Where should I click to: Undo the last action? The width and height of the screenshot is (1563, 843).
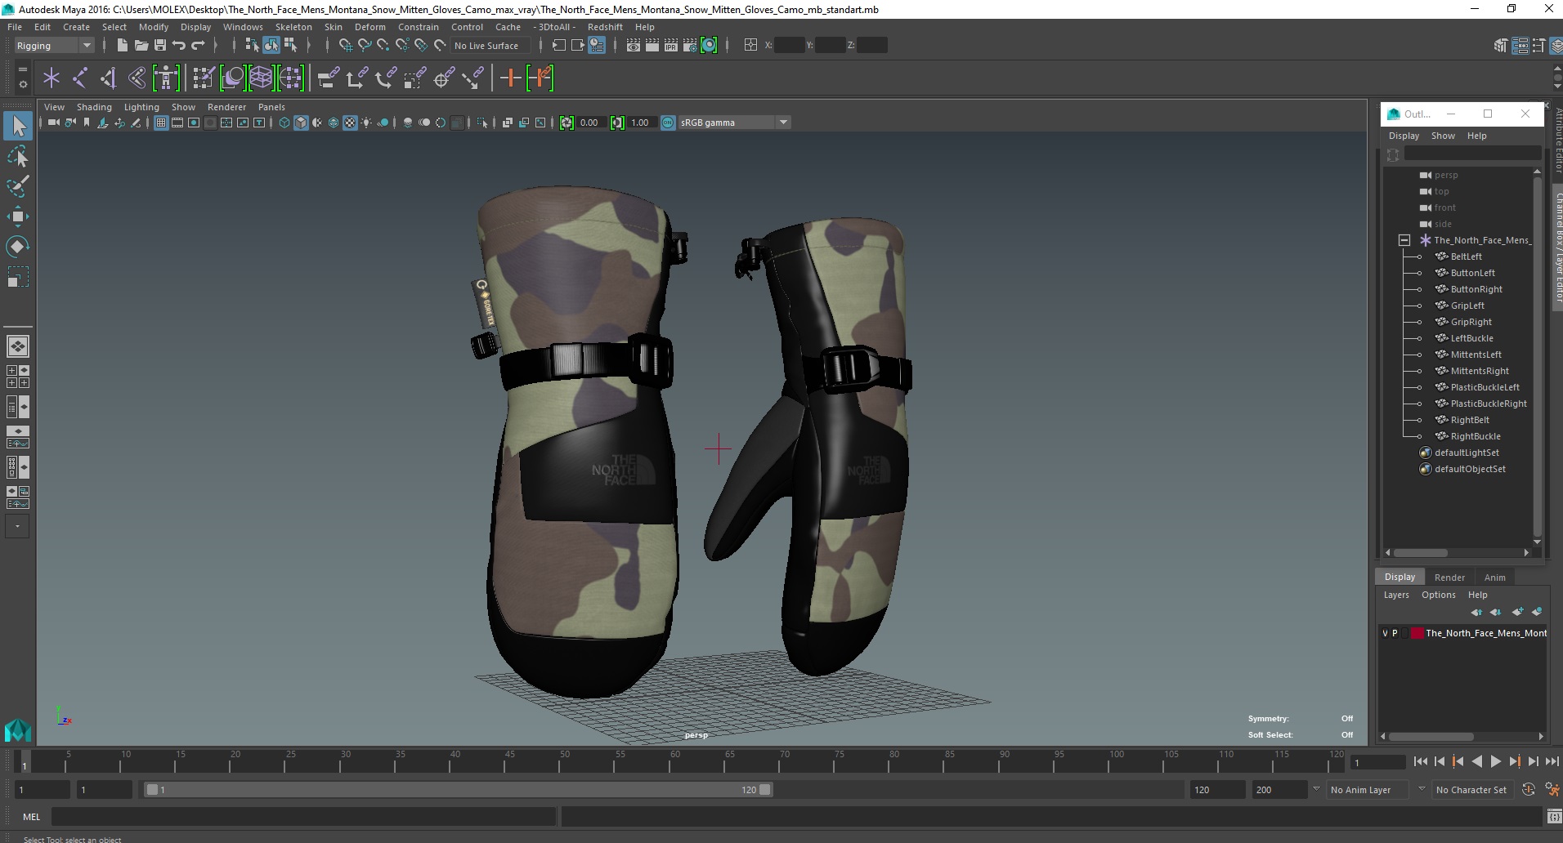pyautogui.click(x=179, y=46)
